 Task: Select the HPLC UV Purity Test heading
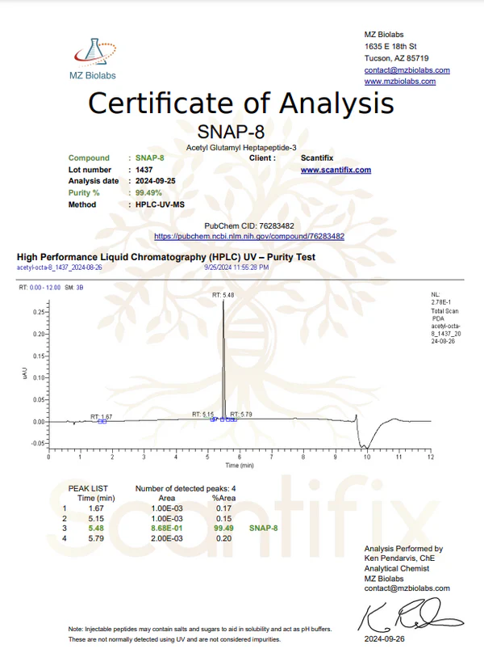pyautogui.click(x=166, y=257)
